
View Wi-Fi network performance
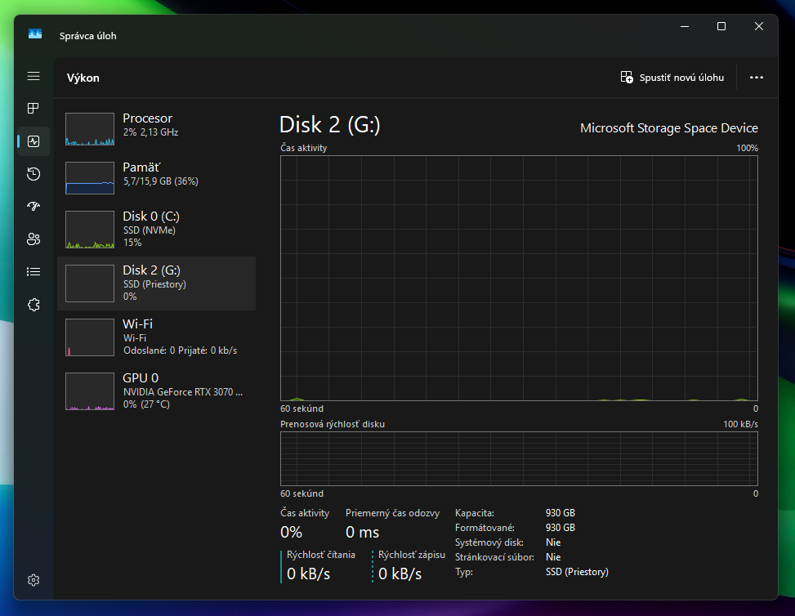pyautogui.click(x=156, y=336)
